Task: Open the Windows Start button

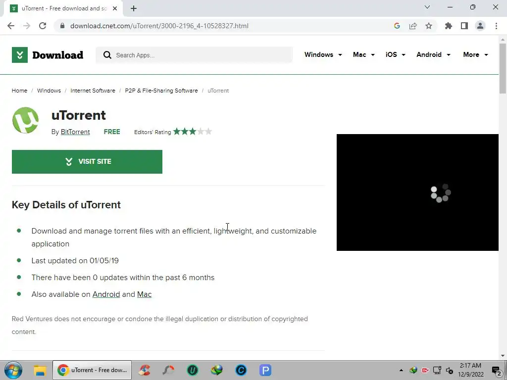Action: click(13, 370)
